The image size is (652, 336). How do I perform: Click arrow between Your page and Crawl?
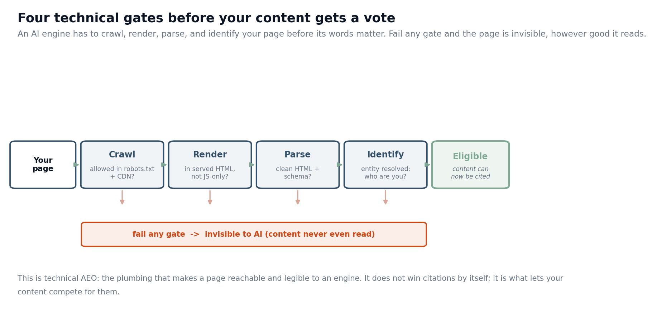[x=76, y=165]
